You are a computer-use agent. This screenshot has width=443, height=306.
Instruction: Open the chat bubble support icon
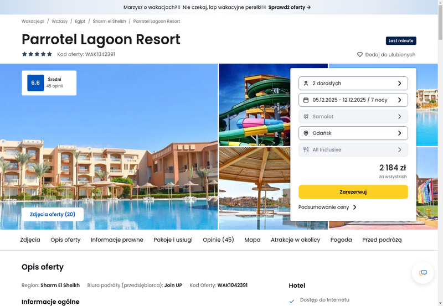pyautogui.click(x=423, y=273)
